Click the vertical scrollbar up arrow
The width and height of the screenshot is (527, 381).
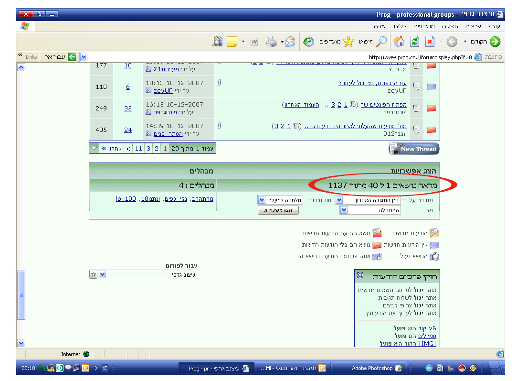(x=21, y=67)
